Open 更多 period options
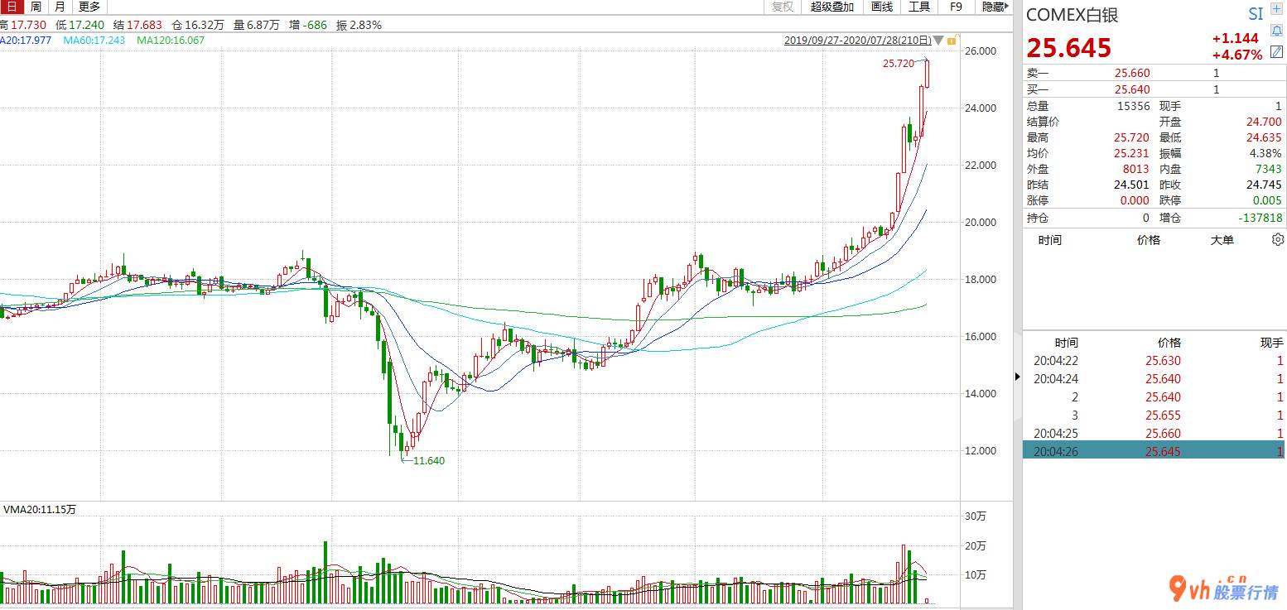The width and height of the screenshot is (1287, 610). click(89, 7)
